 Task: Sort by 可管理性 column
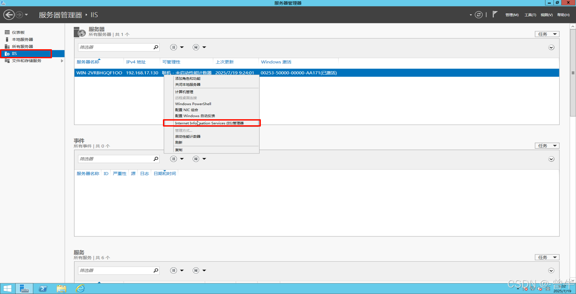[171, 62]
